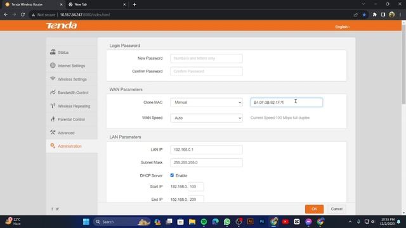Open the notifications bell icon
406x228 pixels.
tap(399, 222)
